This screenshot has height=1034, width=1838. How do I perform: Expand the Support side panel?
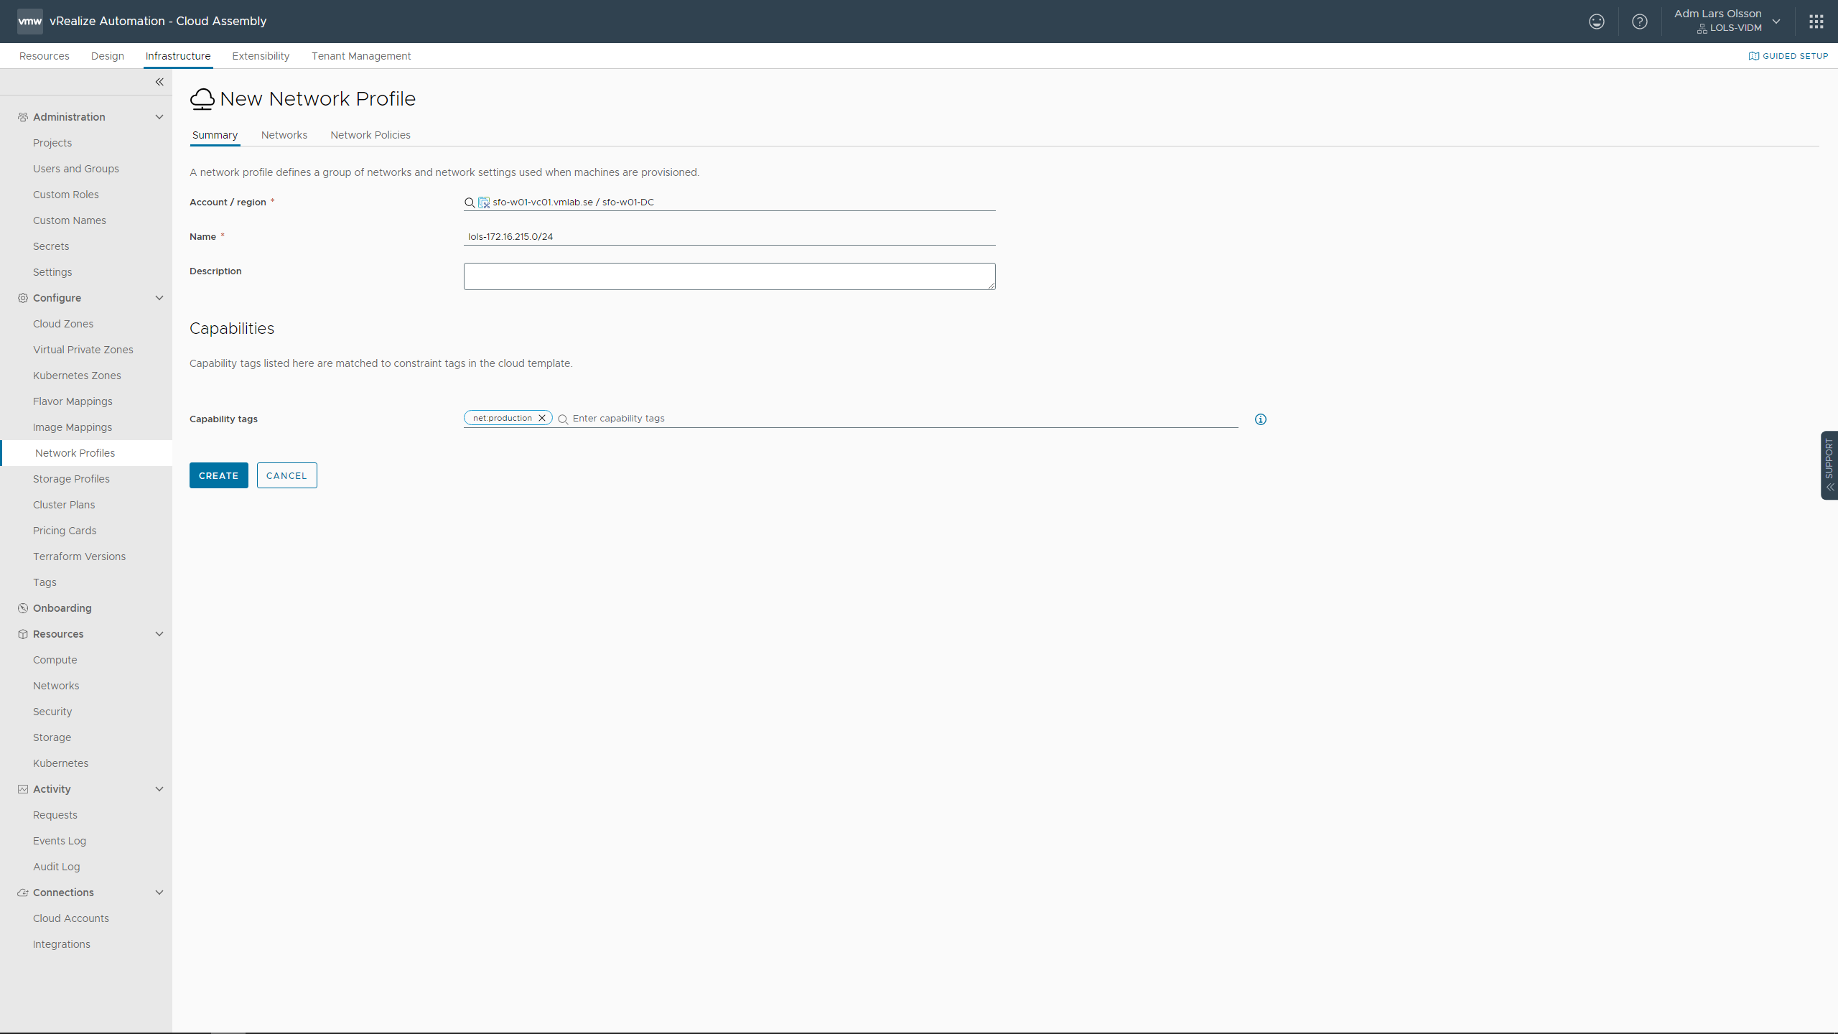[x=1829, y=465]
